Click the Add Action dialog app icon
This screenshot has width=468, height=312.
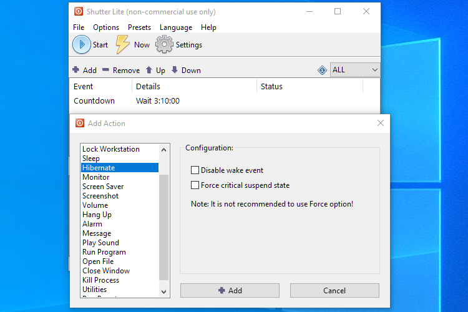(x=80, y=123)
